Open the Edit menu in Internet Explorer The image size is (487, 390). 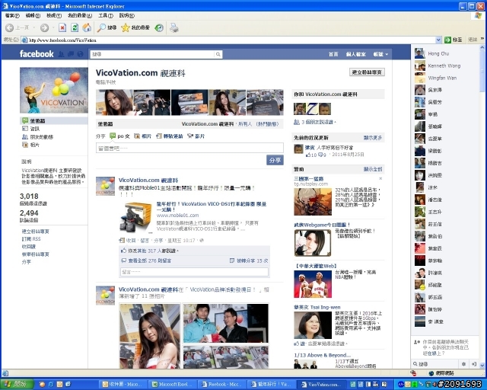(33, 15)
